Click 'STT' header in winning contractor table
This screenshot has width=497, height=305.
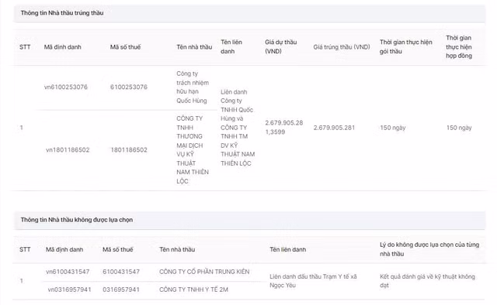pyautogui.click(x=25, y=47)
